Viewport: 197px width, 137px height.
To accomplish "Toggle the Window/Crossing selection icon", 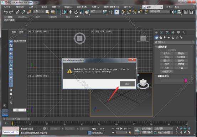I will tap(64, 12).
